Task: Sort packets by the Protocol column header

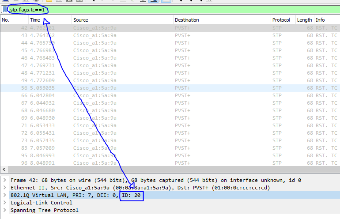Action: click(x=283, y=20)
